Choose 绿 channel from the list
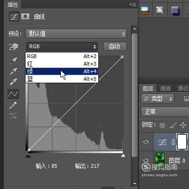The width and height of the screenshot is (189, 189). point(62,71)
